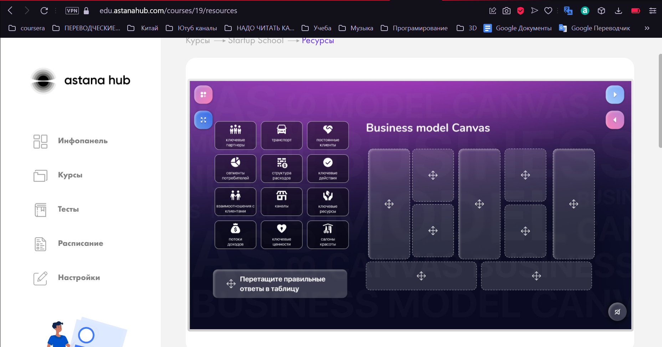Click the Startup School breadcrumb link
The image size is (662, 347).
256,41
